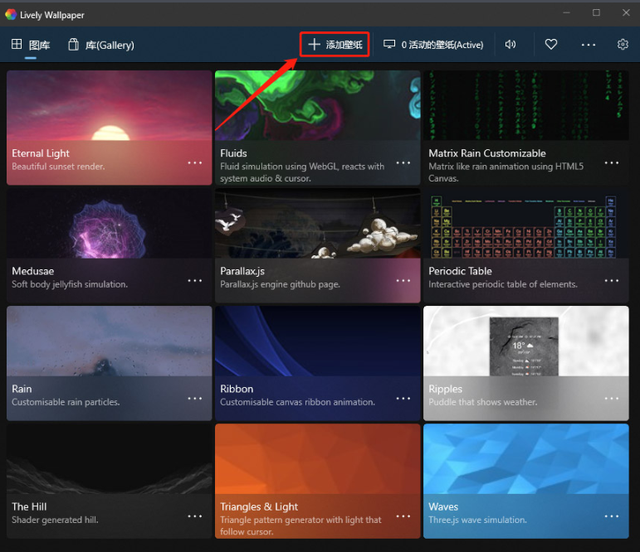The width and height of the screenshot is (640, 552).
Task: Switch to the 库(Gallery) tab
Action: 100,45
